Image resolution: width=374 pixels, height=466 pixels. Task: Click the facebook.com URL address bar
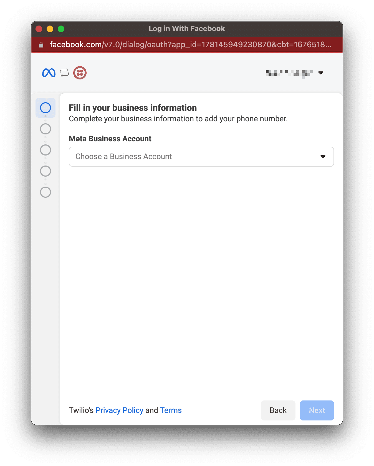[x=190, y=45]
